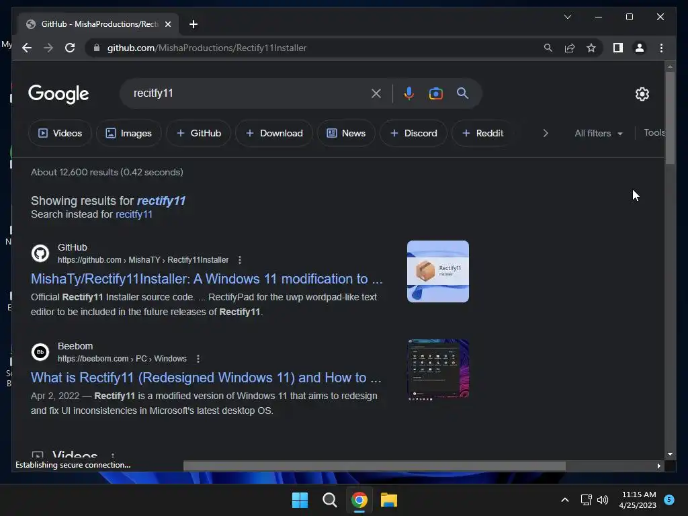Open the Chrome profile icon
The height and width of the screenshot is (516, 688).
(640, 48)
